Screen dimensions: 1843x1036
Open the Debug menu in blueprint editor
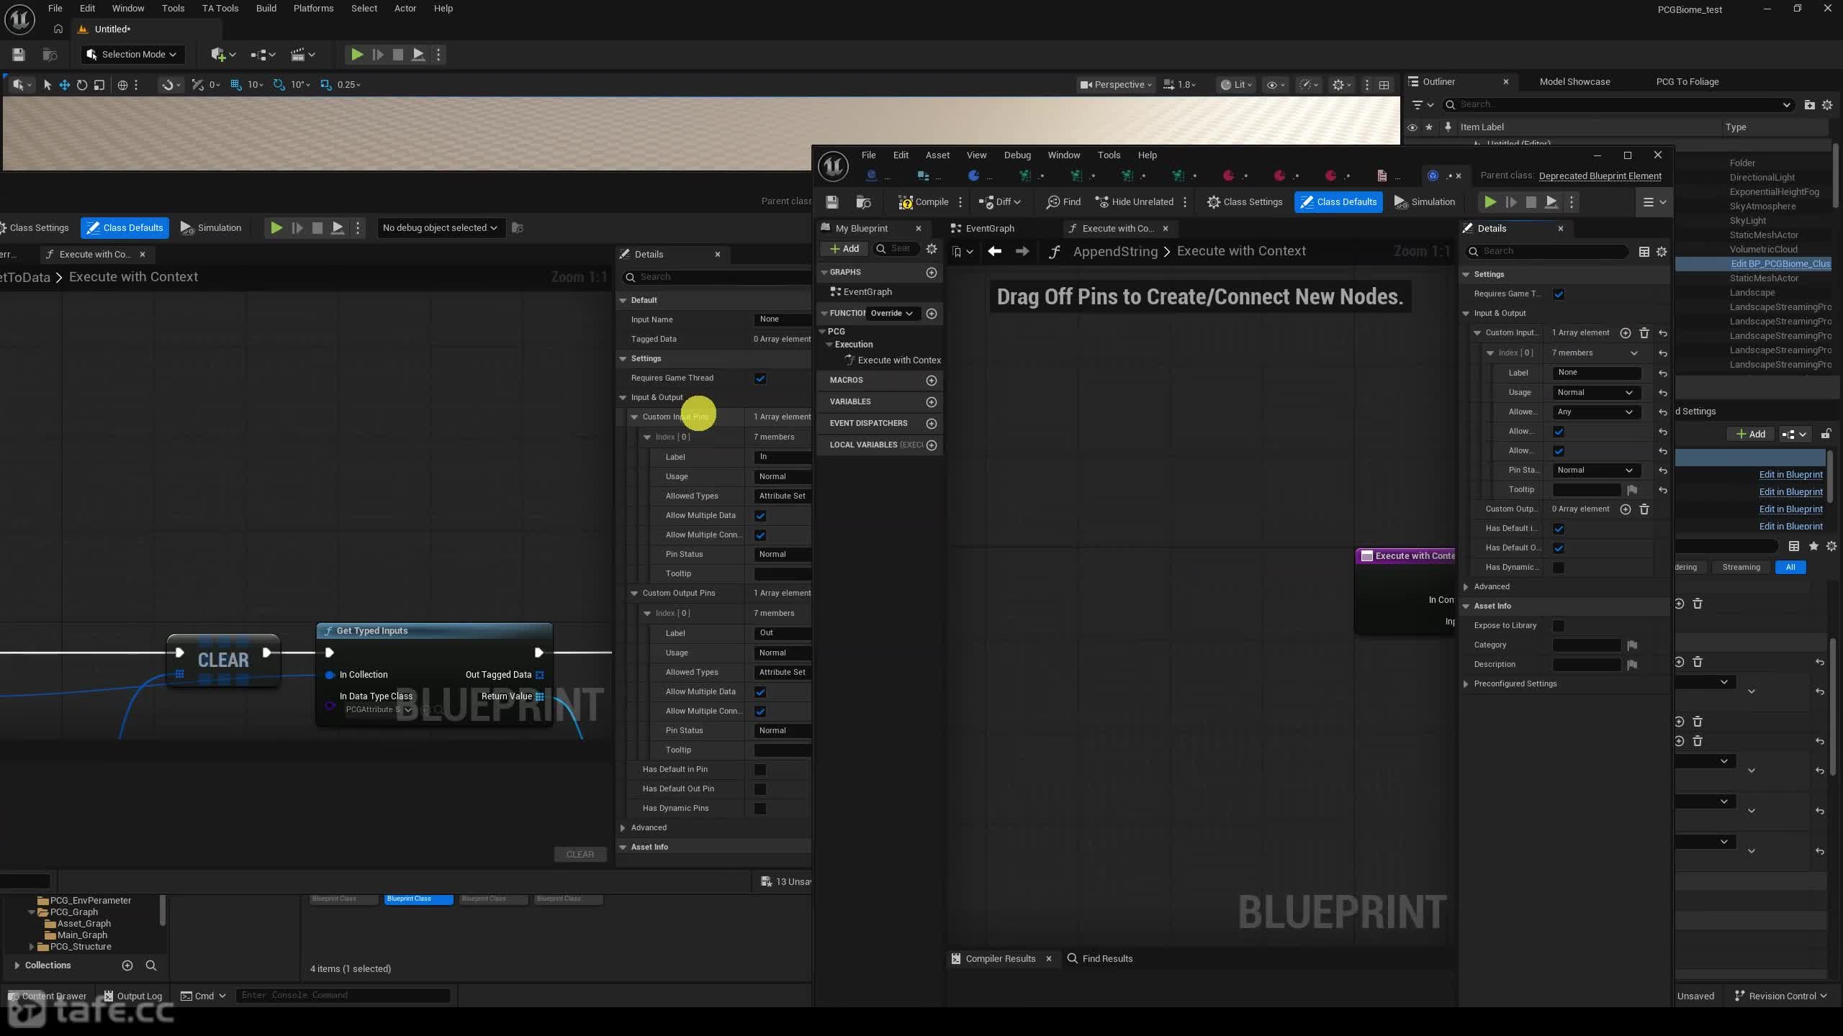click(x=1017, y=155)
